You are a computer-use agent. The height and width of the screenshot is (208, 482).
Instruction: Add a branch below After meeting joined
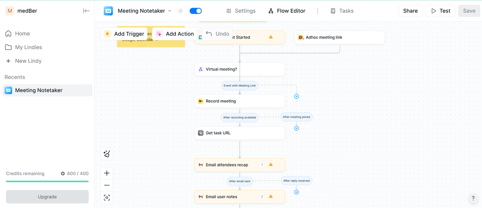click(296, 128)
